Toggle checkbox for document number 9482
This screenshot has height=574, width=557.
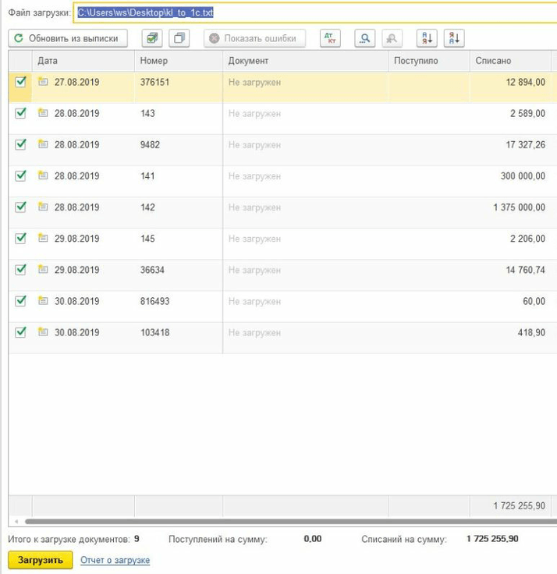(x=21, y=144)
